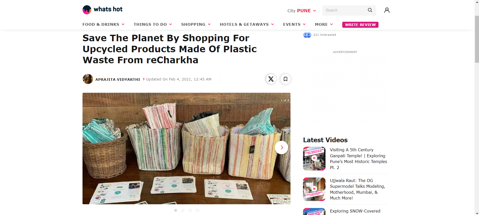Select the second carousel dot
The height and width of the screenshot is (215, 479).
click(183, 210)
